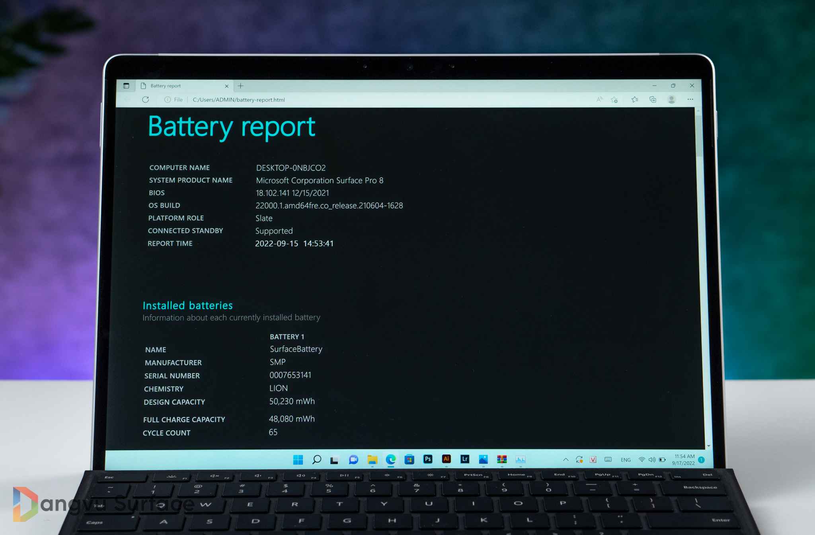815x535 pixels.
Task: Launch Photoshop from the taskbar
Action: pos(428,459)
